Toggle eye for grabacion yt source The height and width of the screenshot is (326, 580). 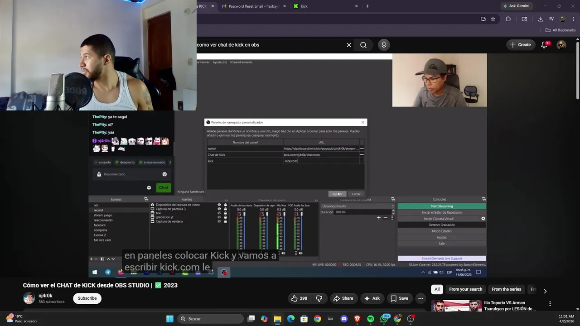coord(219,217)
